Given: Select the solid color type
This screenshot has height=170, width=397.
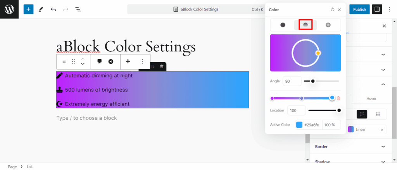Looking at the screenshot, I should coord(283,25).
